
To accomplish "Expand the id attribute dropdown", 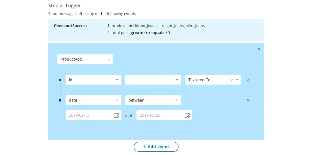I will click(94, 80).
